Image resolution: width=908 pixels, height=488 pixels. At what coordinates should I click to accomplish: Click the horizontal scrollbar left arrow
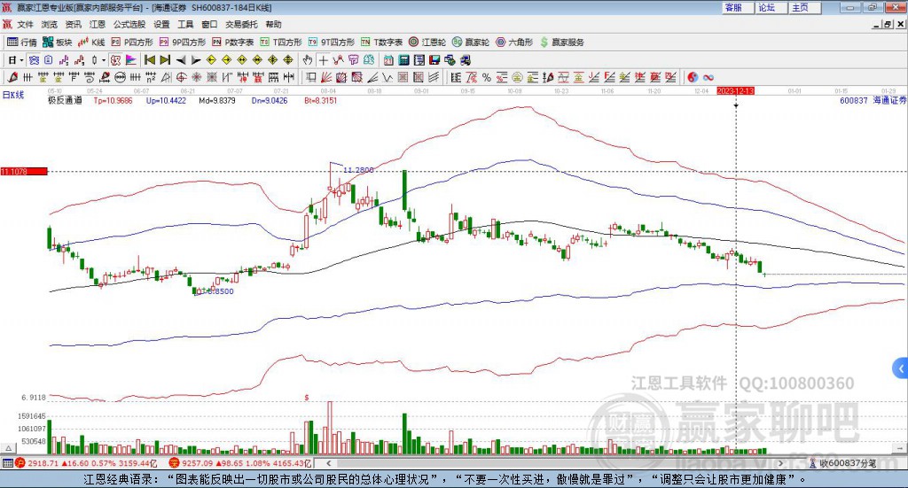(x=328, y=463)
